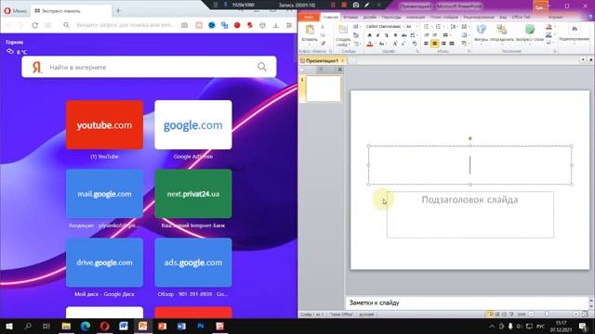Open the Editing (Редактирование) group
Screen dimensions: 595x334
pos(575,33)
